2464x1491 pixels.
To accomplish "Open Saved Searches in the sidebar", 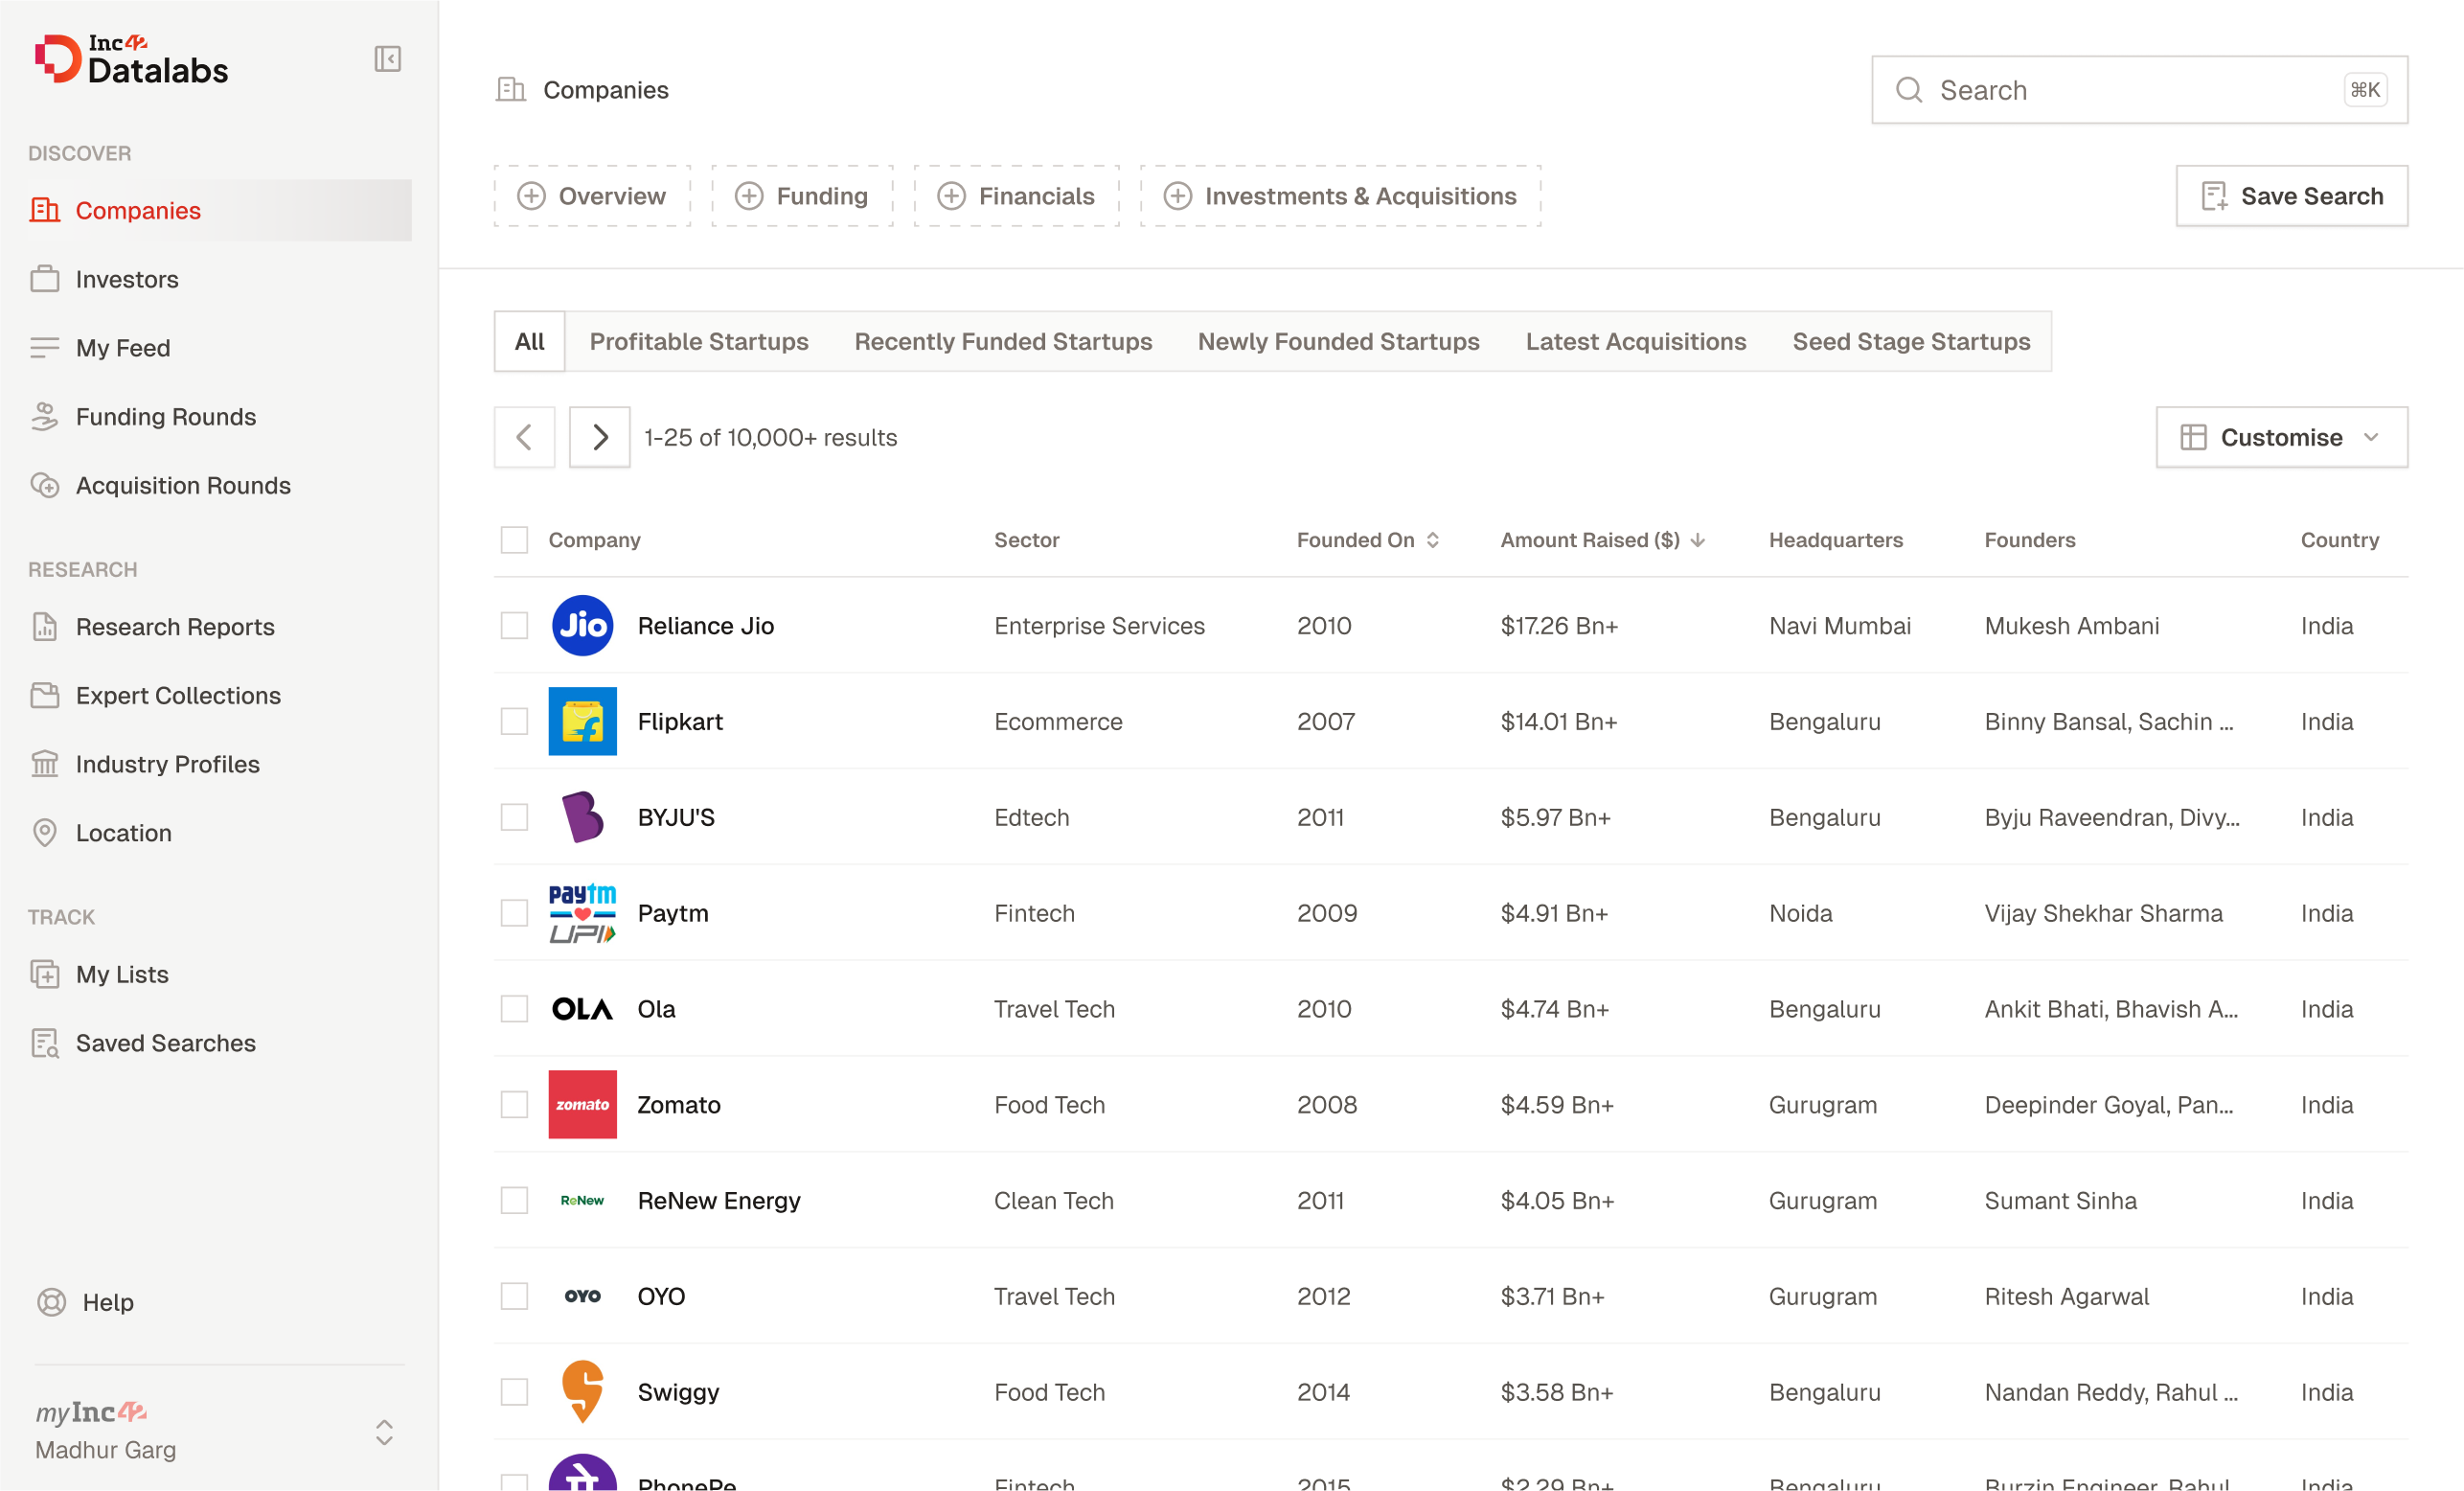I will [x=165, y=1043].
